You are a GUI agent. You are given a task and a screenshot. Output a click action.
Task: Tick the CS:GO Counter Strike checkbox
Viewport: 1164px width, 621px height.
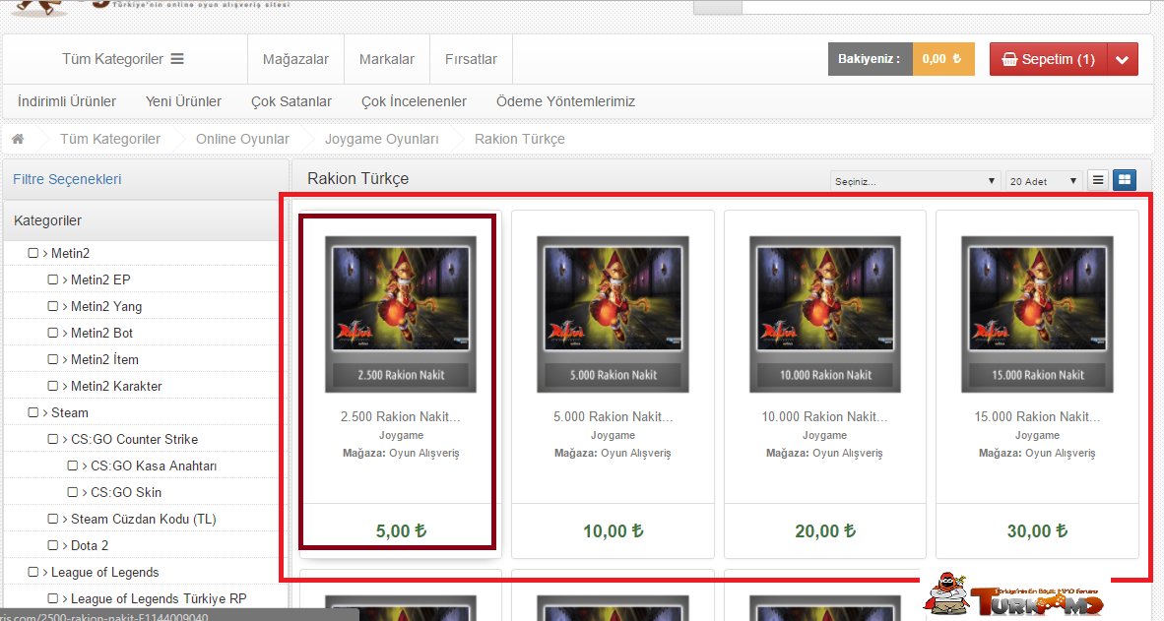point(53,439)
